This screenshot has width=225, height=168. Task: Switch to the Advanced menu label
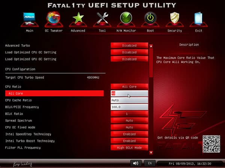(x=78, y=31)
